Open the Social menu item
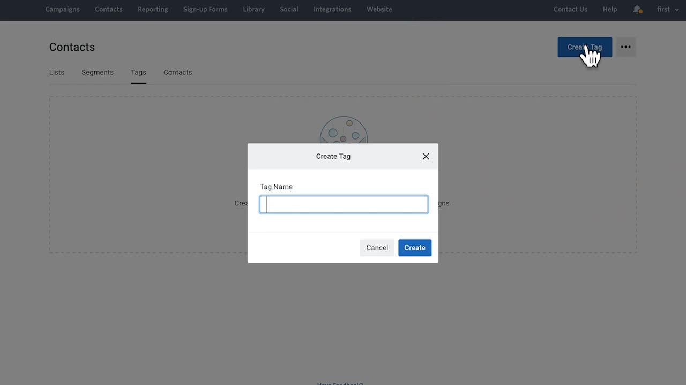 pos(289,9)
